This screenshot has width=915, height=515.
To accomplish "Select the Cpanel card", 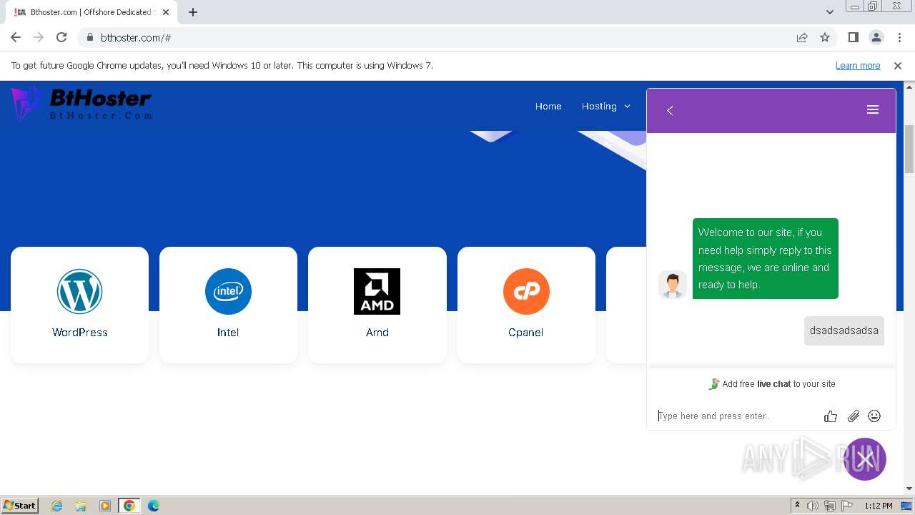I will 526,305.
